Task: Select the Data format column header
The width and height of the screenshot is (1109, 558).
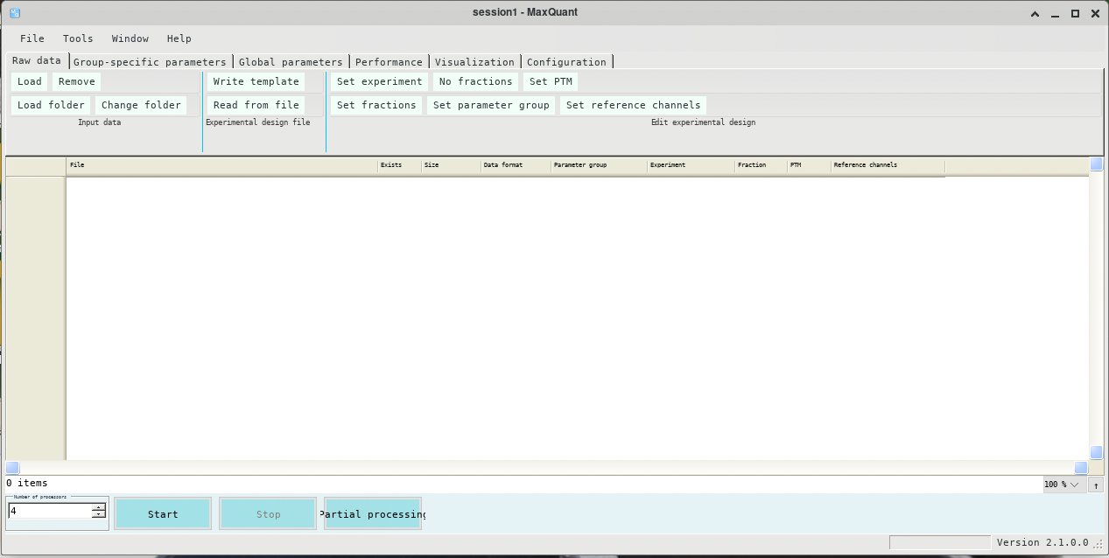Action: click(x=516, y=165)
